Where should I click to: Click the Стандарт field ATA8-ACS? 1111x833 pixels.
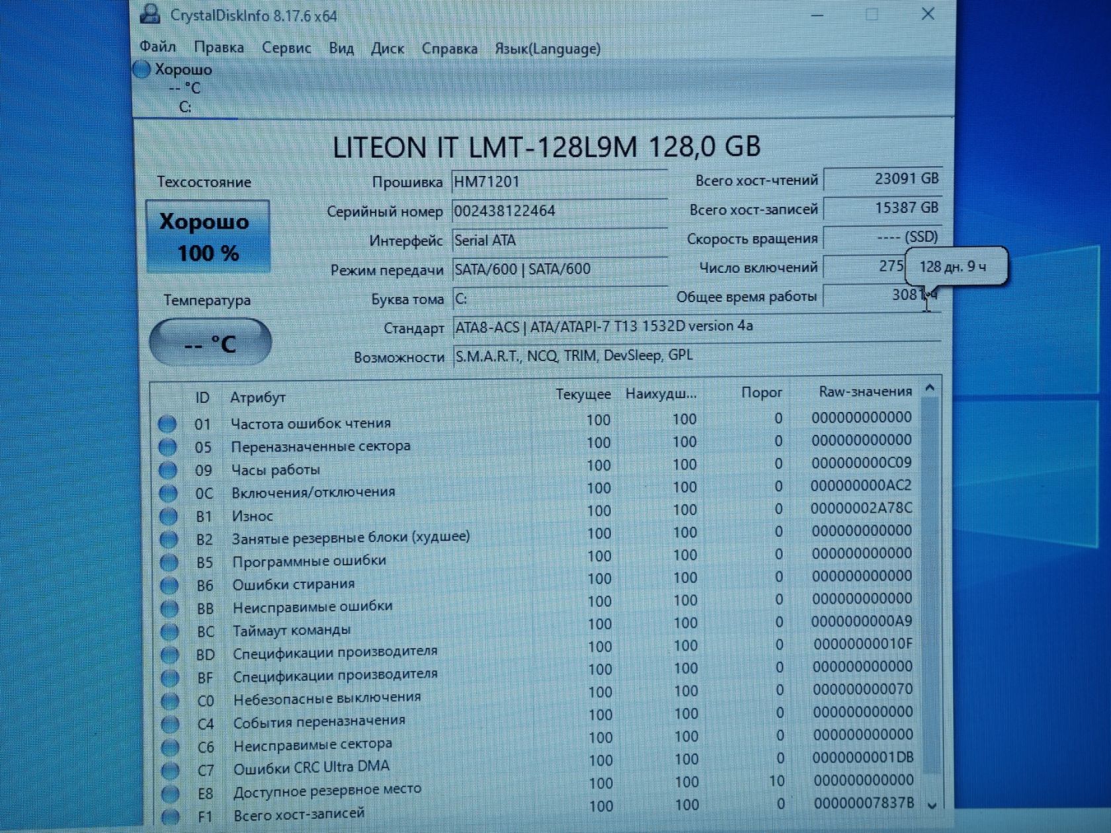(x=697, y=327)
